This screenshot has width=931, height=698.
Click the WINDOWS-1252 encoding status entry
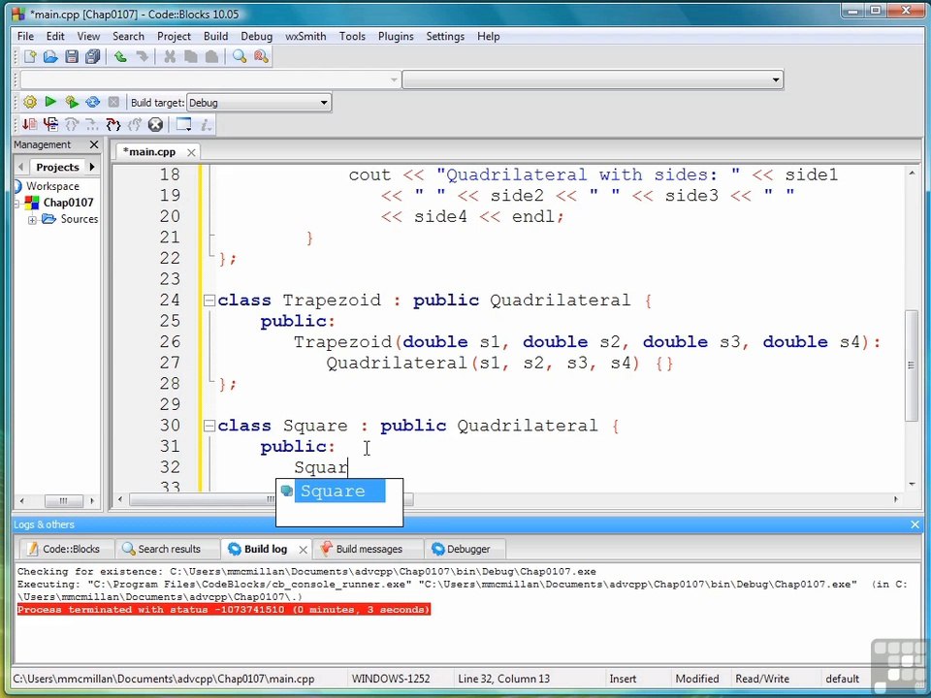click(x=391, y=679)
